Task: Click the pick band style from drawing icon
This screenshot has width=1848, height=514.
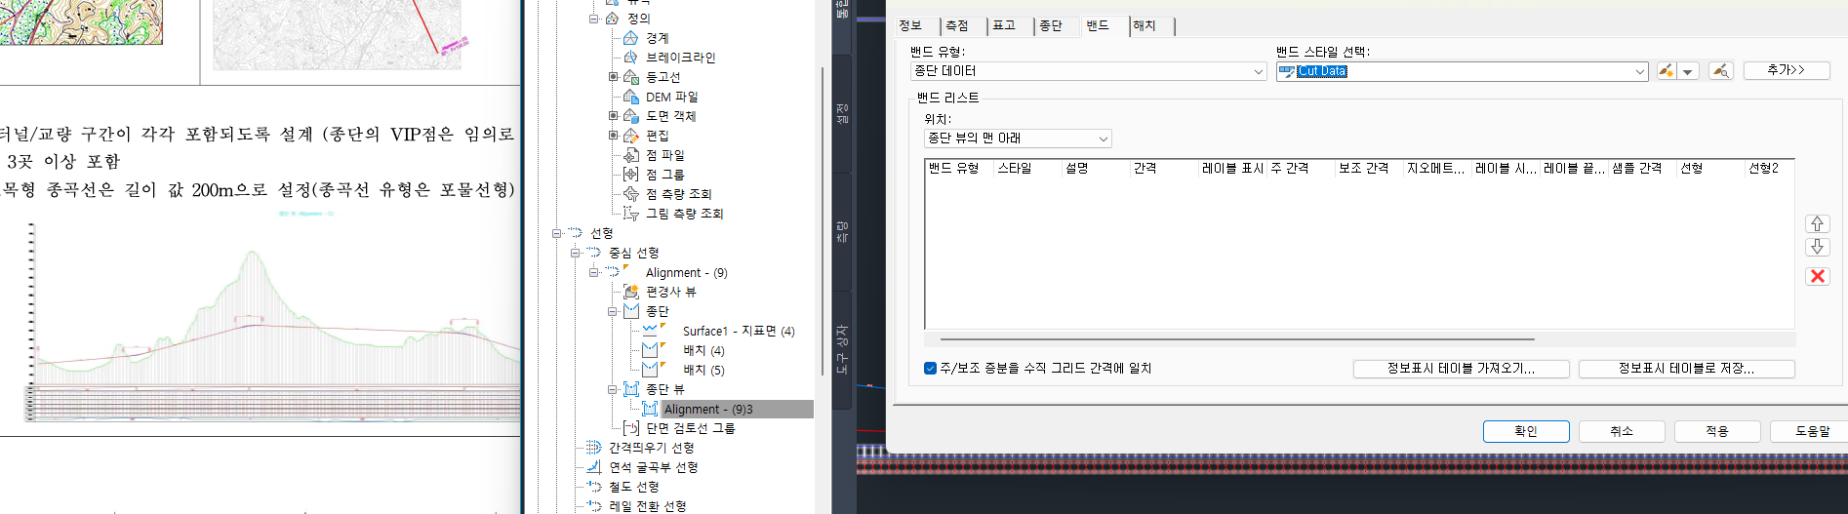Action: (x=1720, y=71)
